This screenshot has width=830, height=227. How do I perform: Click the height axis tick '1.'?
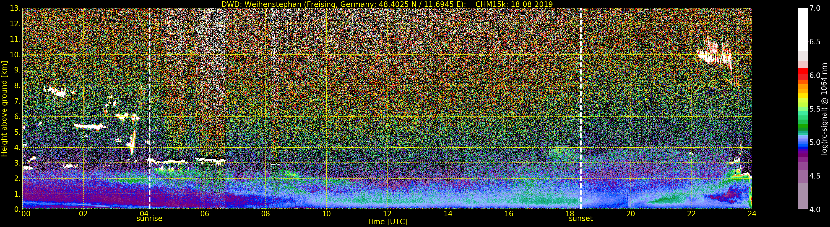17,194
